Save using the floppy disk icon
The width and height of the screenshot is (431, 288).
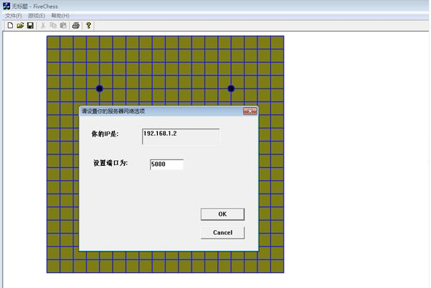tap(30, 26)
